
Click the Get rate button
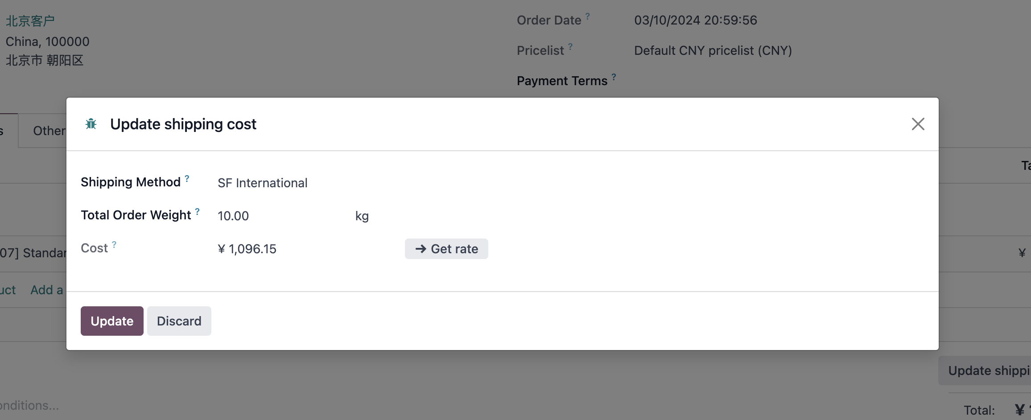pyautogui.click(x=446, y=249)
